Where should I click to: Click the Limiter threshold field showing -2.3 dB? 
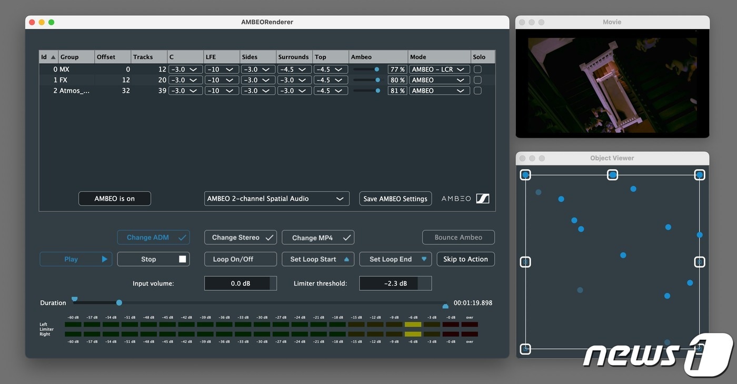coord(395,283)
